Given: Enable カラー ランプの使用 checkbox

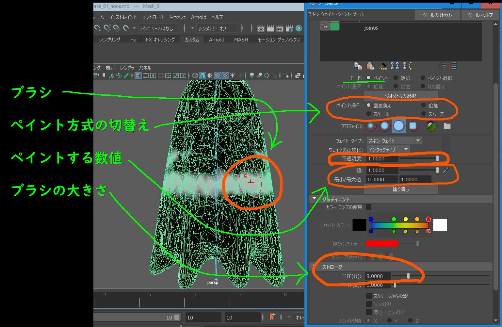Looking at the screenshot, I should coord(368,207).
